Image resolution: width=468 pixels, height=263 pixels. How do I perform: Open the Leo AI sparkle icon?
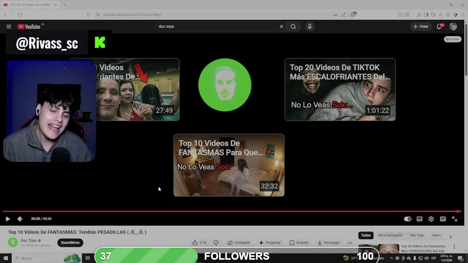(441, 15)
